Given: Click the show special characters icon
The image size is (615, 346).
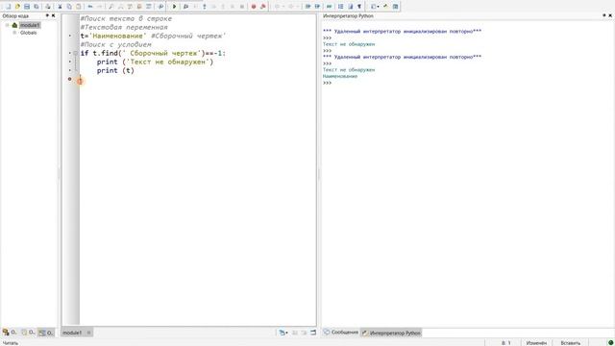Looking at the screenshot, I should pos(359,7).
